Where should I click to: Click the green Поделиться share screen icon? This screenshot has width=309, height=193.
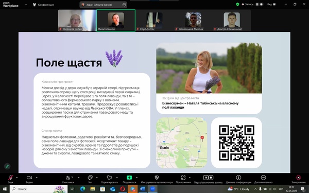[129, 178]
